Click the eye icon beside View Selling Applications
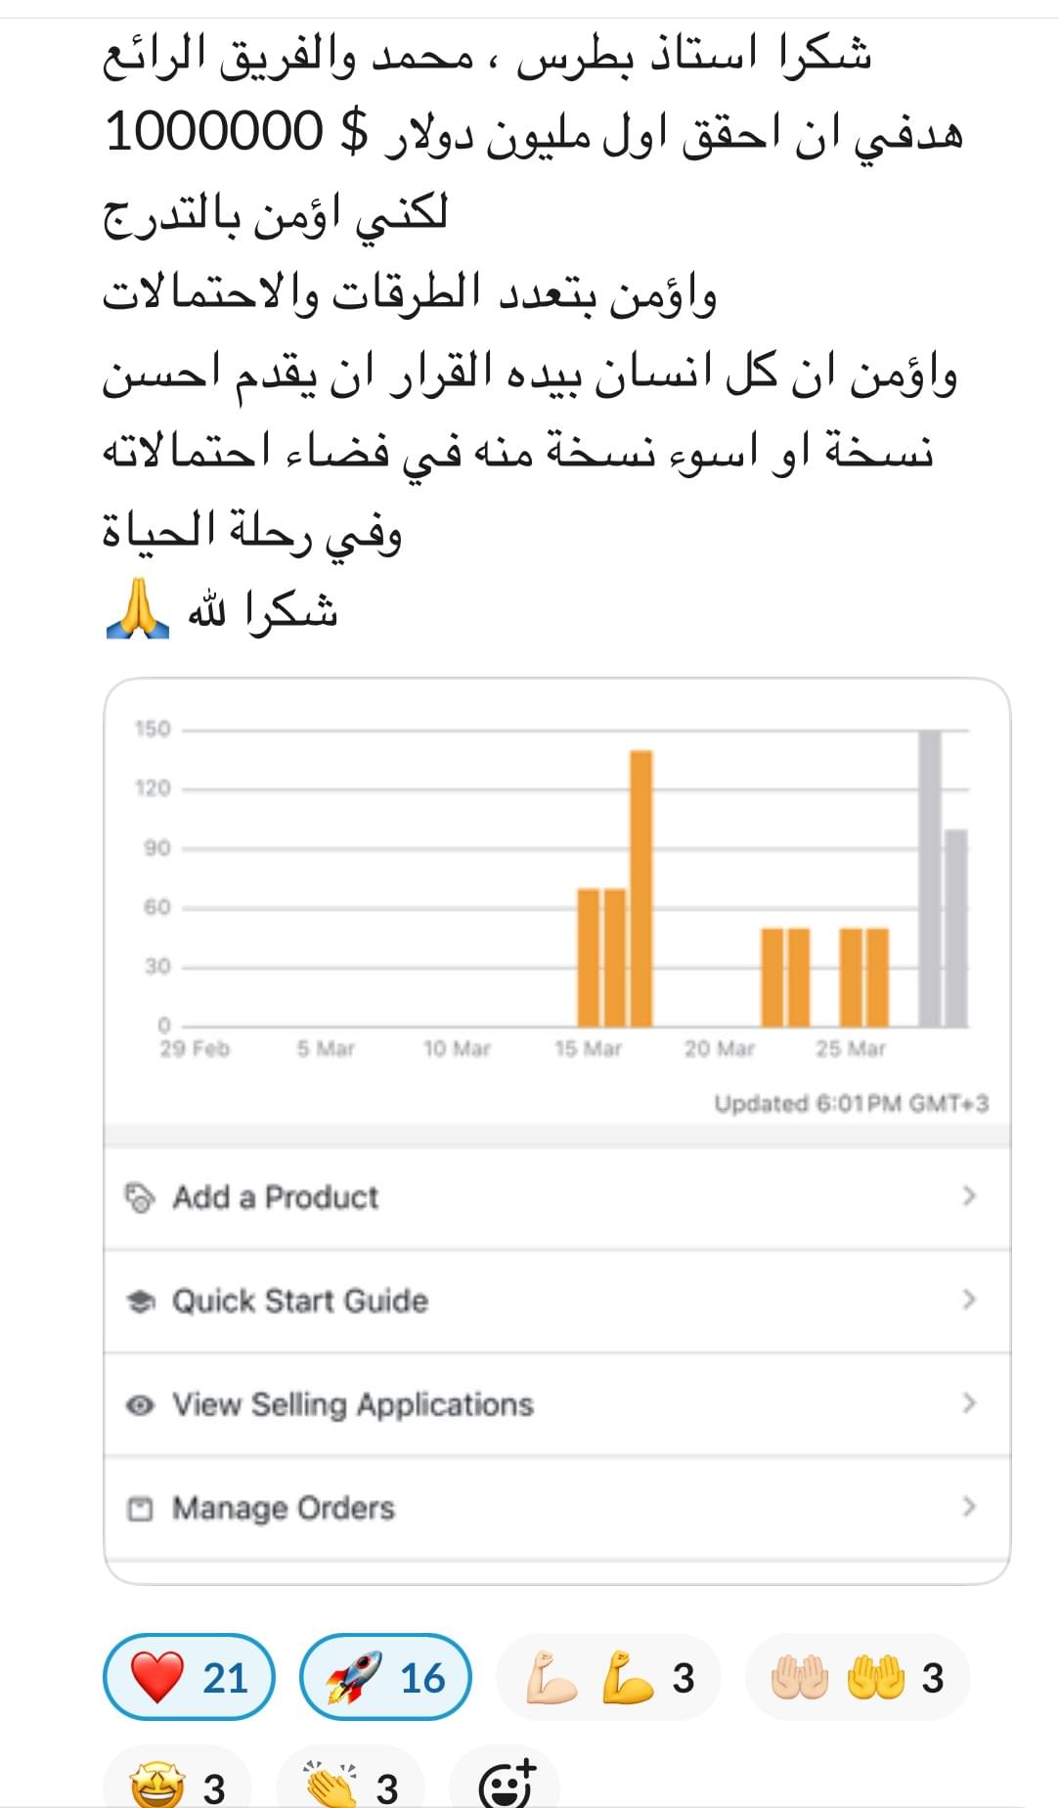The image size is (1059, 1808). (x=140, y=1405)
